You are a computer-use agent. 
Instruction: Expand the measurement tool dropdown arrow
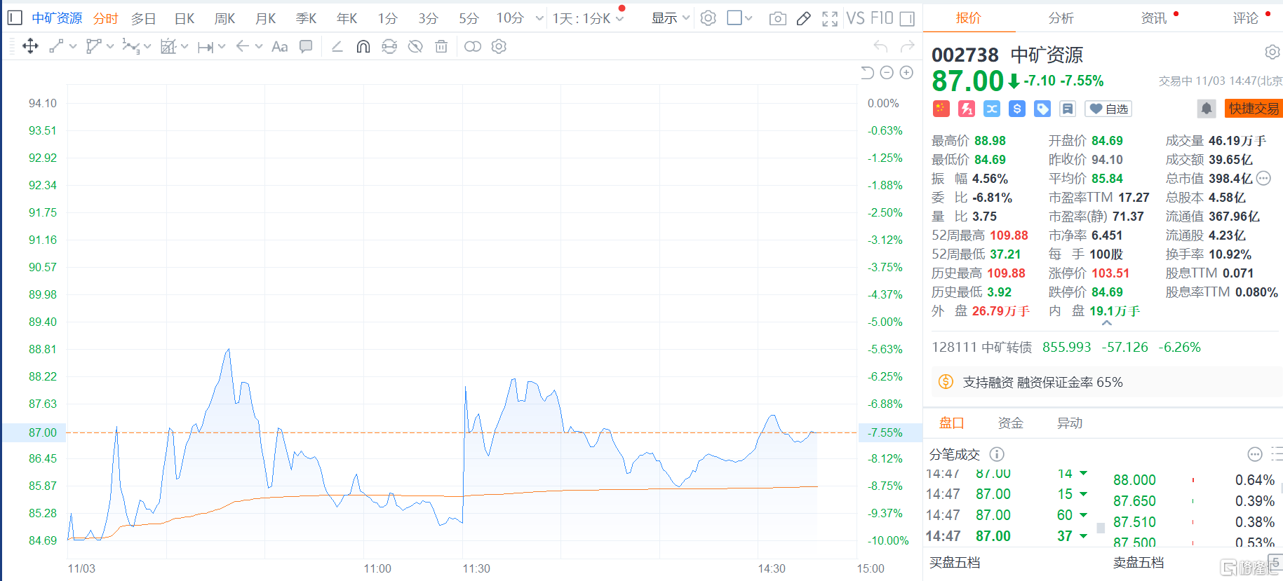[x=184, y=47]
